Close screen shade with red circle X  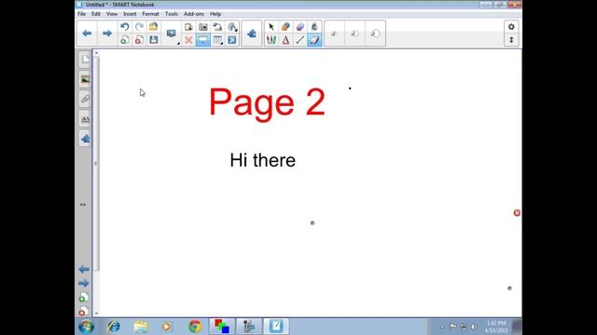[x=517, y=213]
